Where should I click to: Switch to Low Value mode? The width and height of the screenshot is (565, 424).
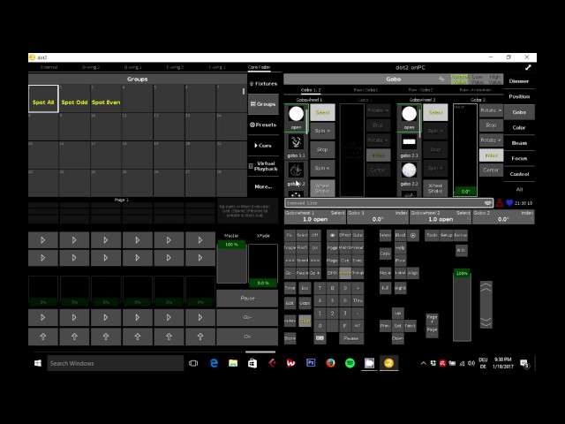(x=477, y=79)
